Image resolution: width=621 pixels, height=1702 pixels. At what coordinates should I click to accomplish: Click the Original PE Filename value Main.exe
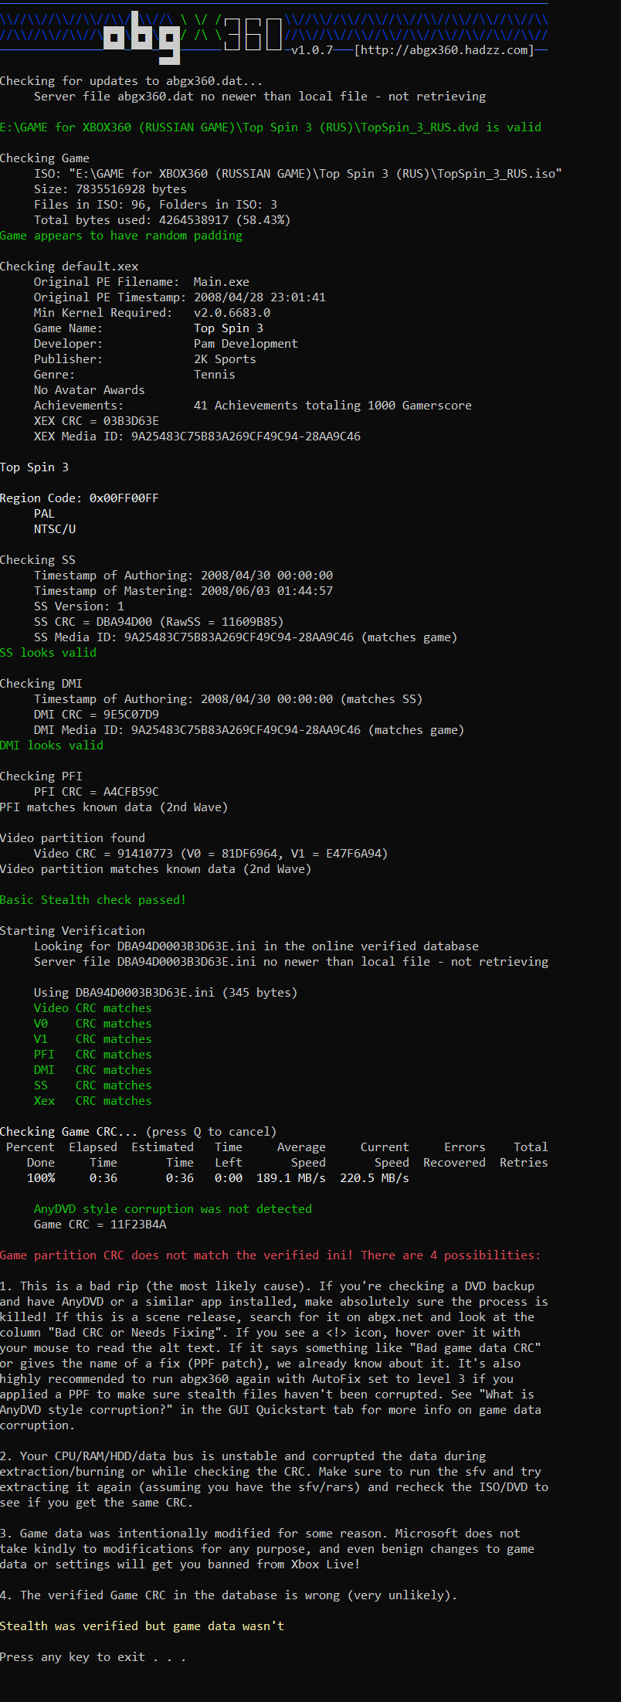(222, 282)
